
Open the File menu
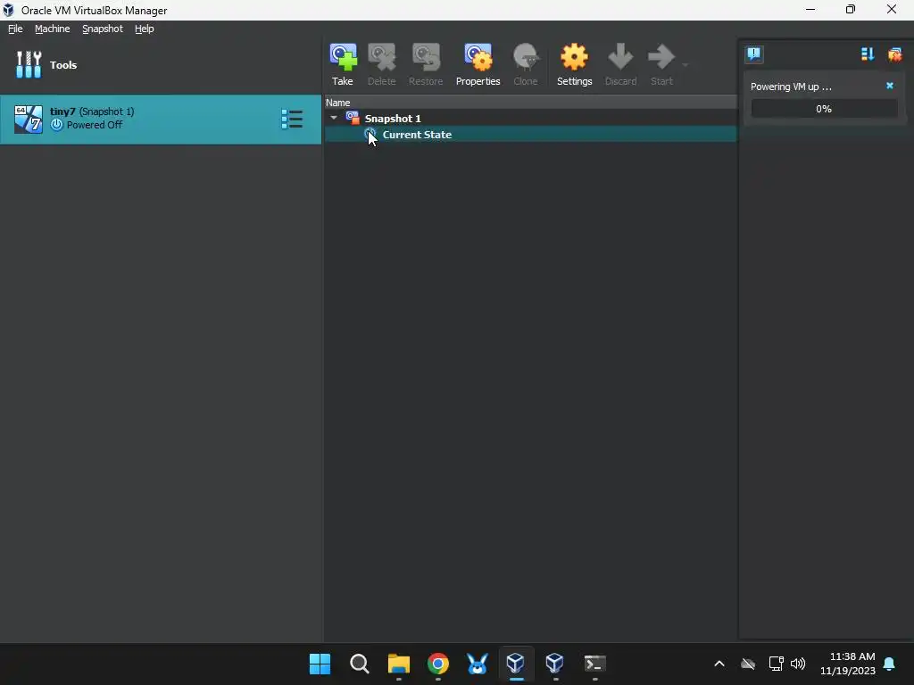click(x=15, y=29)
